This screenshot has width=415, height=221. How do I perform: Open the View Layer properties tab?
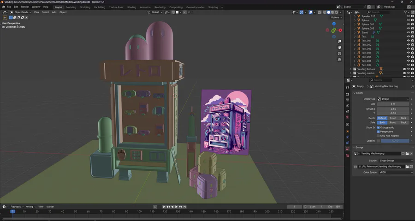pos(348,106)
